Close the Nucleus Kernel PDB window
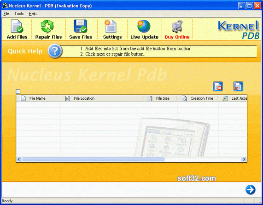Image resolution: width=263 pixels, height=205 pixels. 257,6
